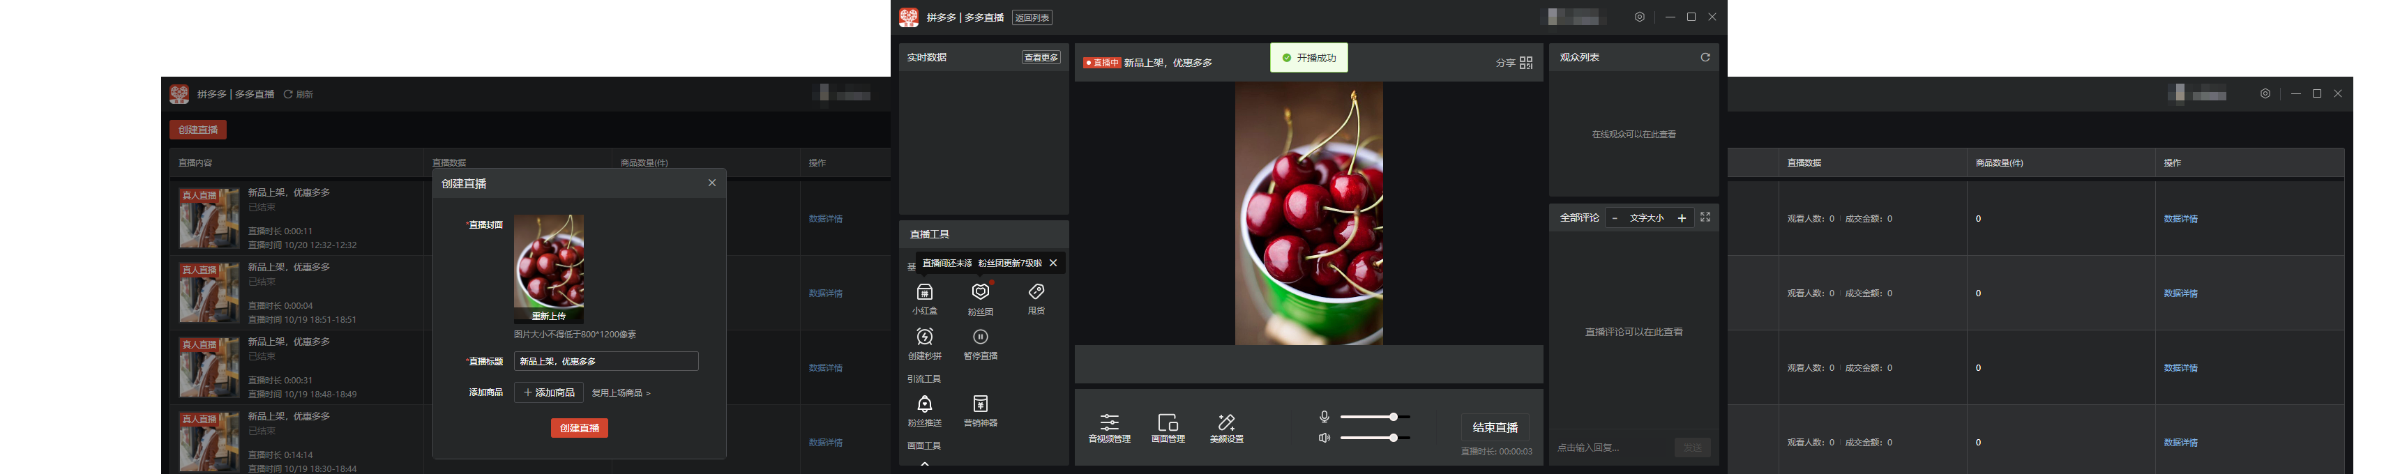Screen dimensions: 2407x474
Task: Click 商品数量(件) column header in right window
Action: tap(2000, 162)
